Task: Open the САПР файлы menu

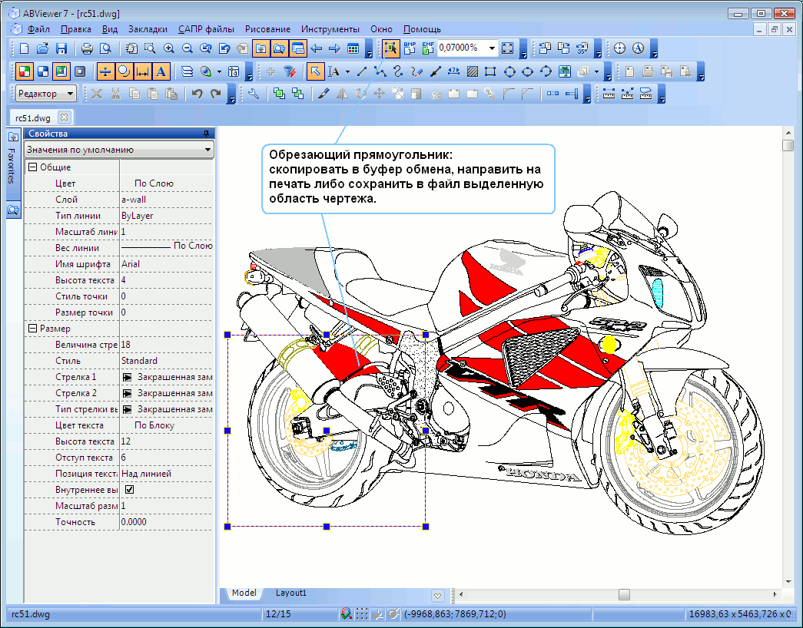Action: (207, 29)
